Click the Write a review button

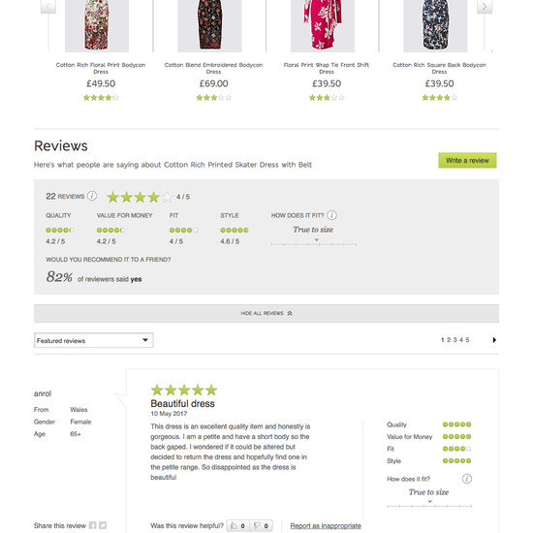(467, 160)
